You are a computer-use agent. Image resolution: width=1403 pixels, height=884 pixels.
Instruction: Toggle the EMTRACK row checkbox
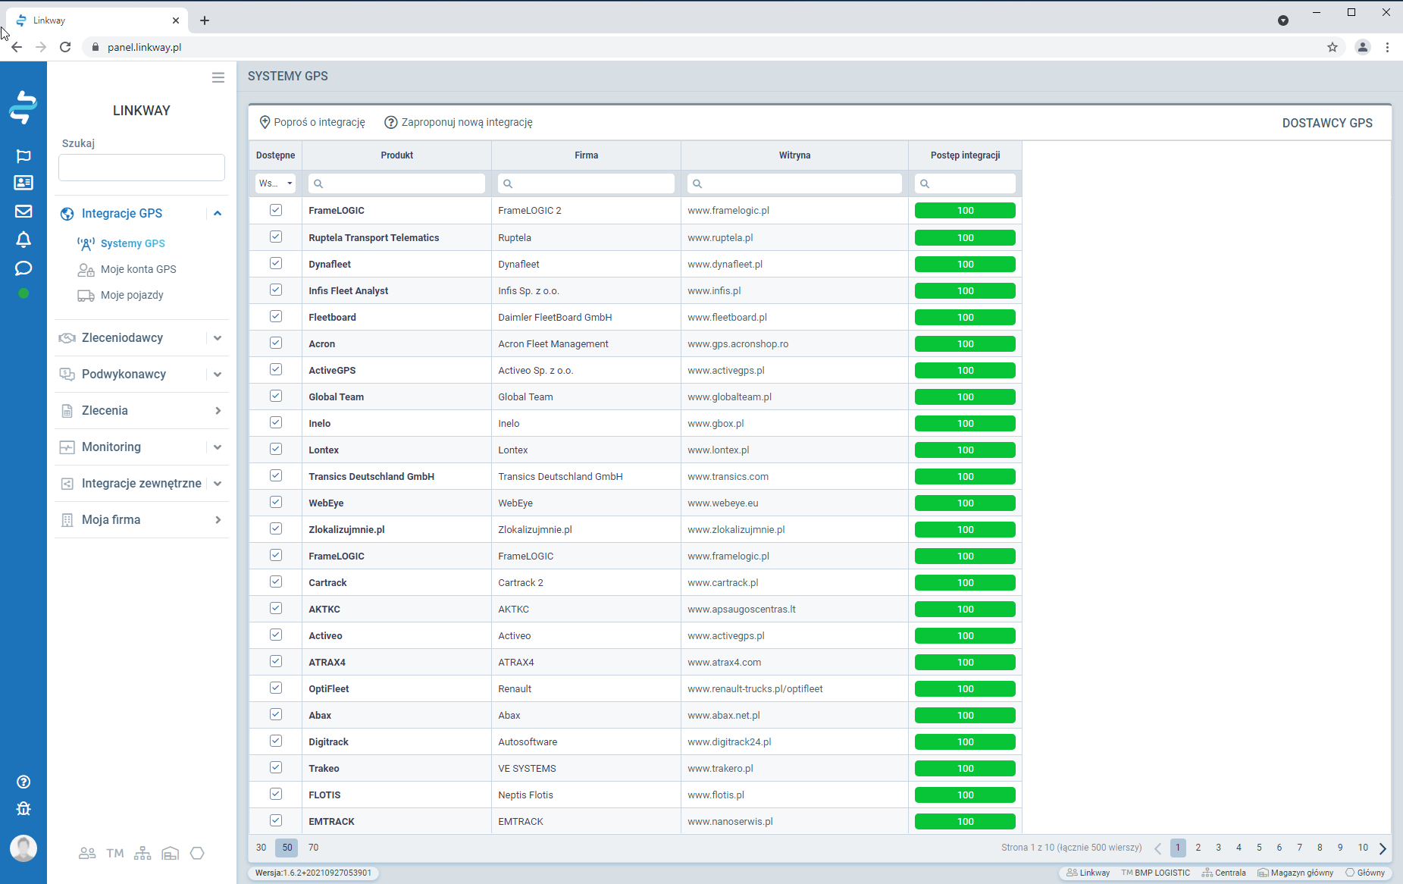tap(276, 820)
